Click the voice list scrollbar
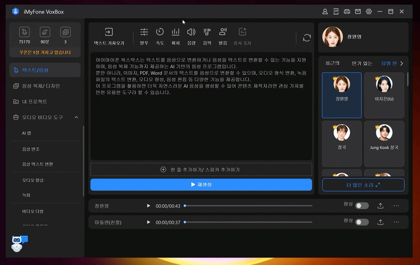The width and height of the screenshot is (420, 265). [408, 79]
